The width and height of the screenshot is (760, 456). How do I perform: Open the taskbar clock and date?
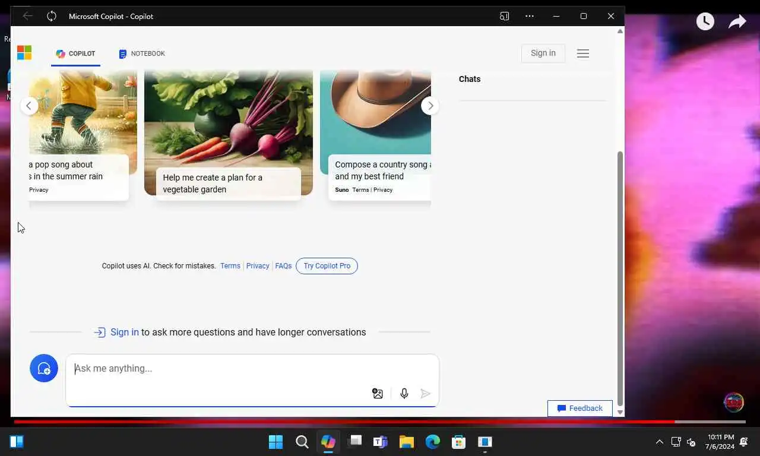coord(720,442)
